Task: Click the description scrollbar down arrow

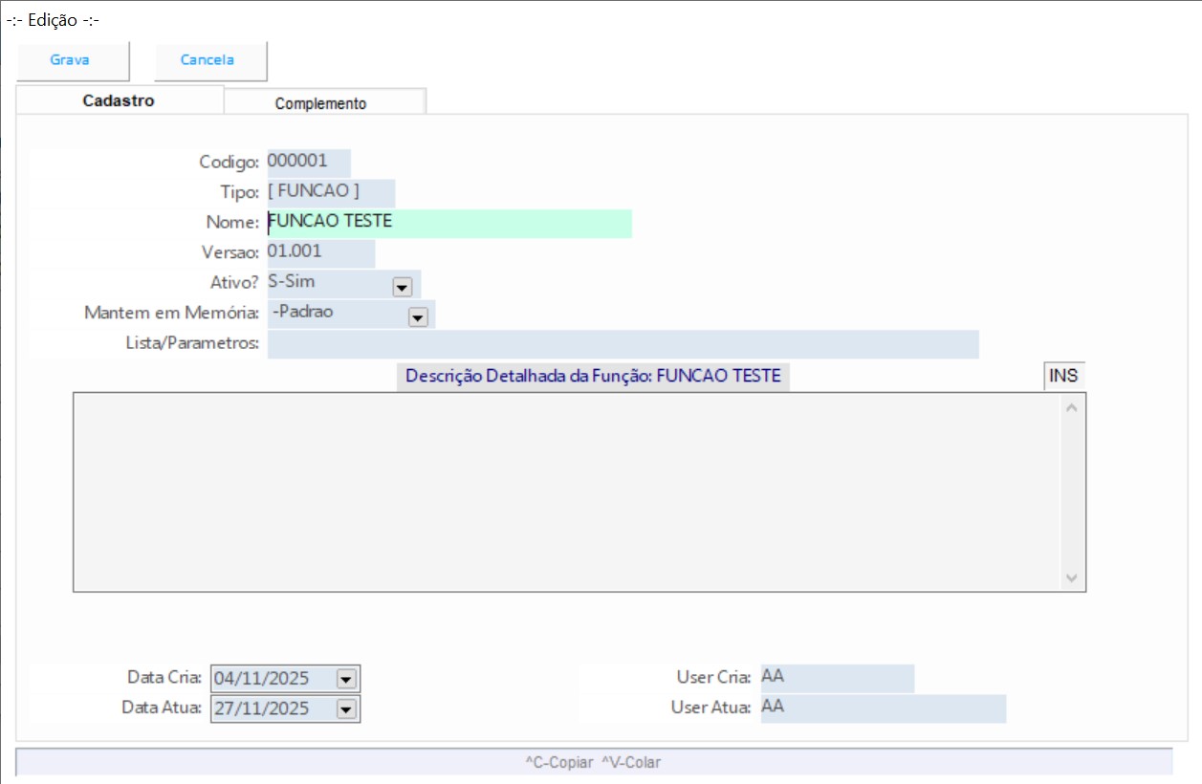Action: pos(1071,577)
